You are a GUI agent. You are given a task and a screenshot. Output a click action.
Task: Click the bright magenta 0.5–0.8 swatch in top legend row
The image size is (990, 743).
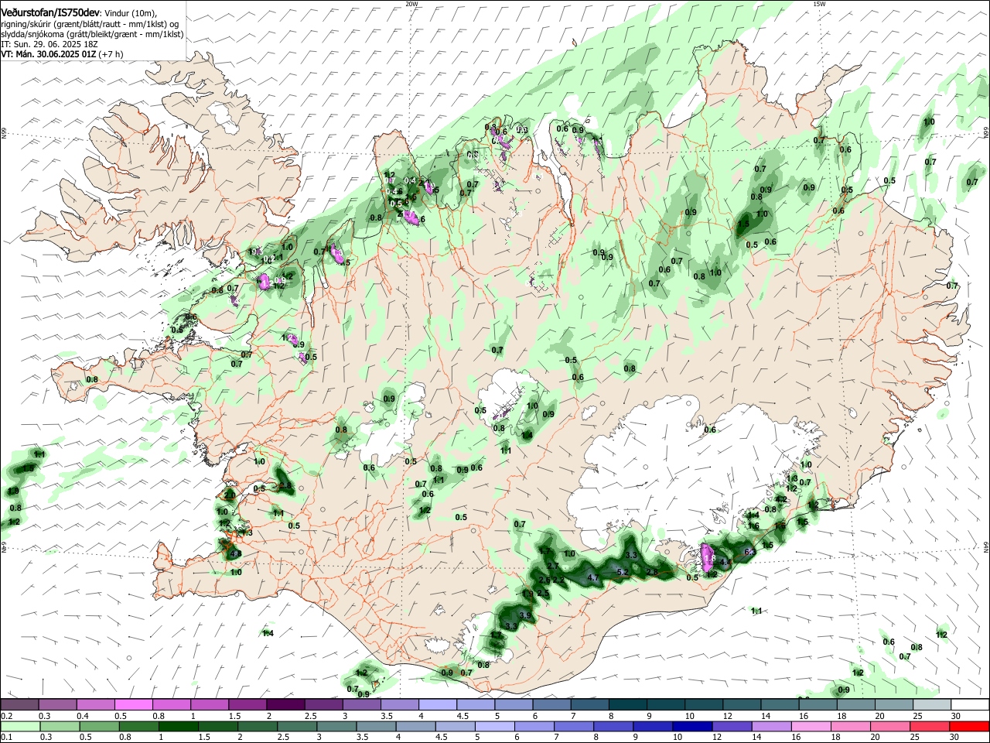(x=134, y=705)
